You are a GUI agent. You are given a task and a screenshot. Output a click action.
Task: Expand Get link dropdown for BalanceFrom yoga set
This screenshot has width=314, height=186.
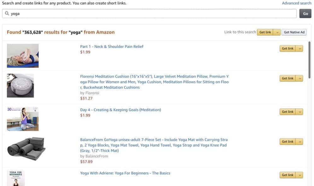pos(299,141)
